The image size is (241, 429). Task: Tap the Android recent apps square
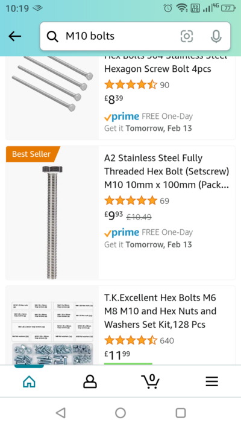[181, 413]
